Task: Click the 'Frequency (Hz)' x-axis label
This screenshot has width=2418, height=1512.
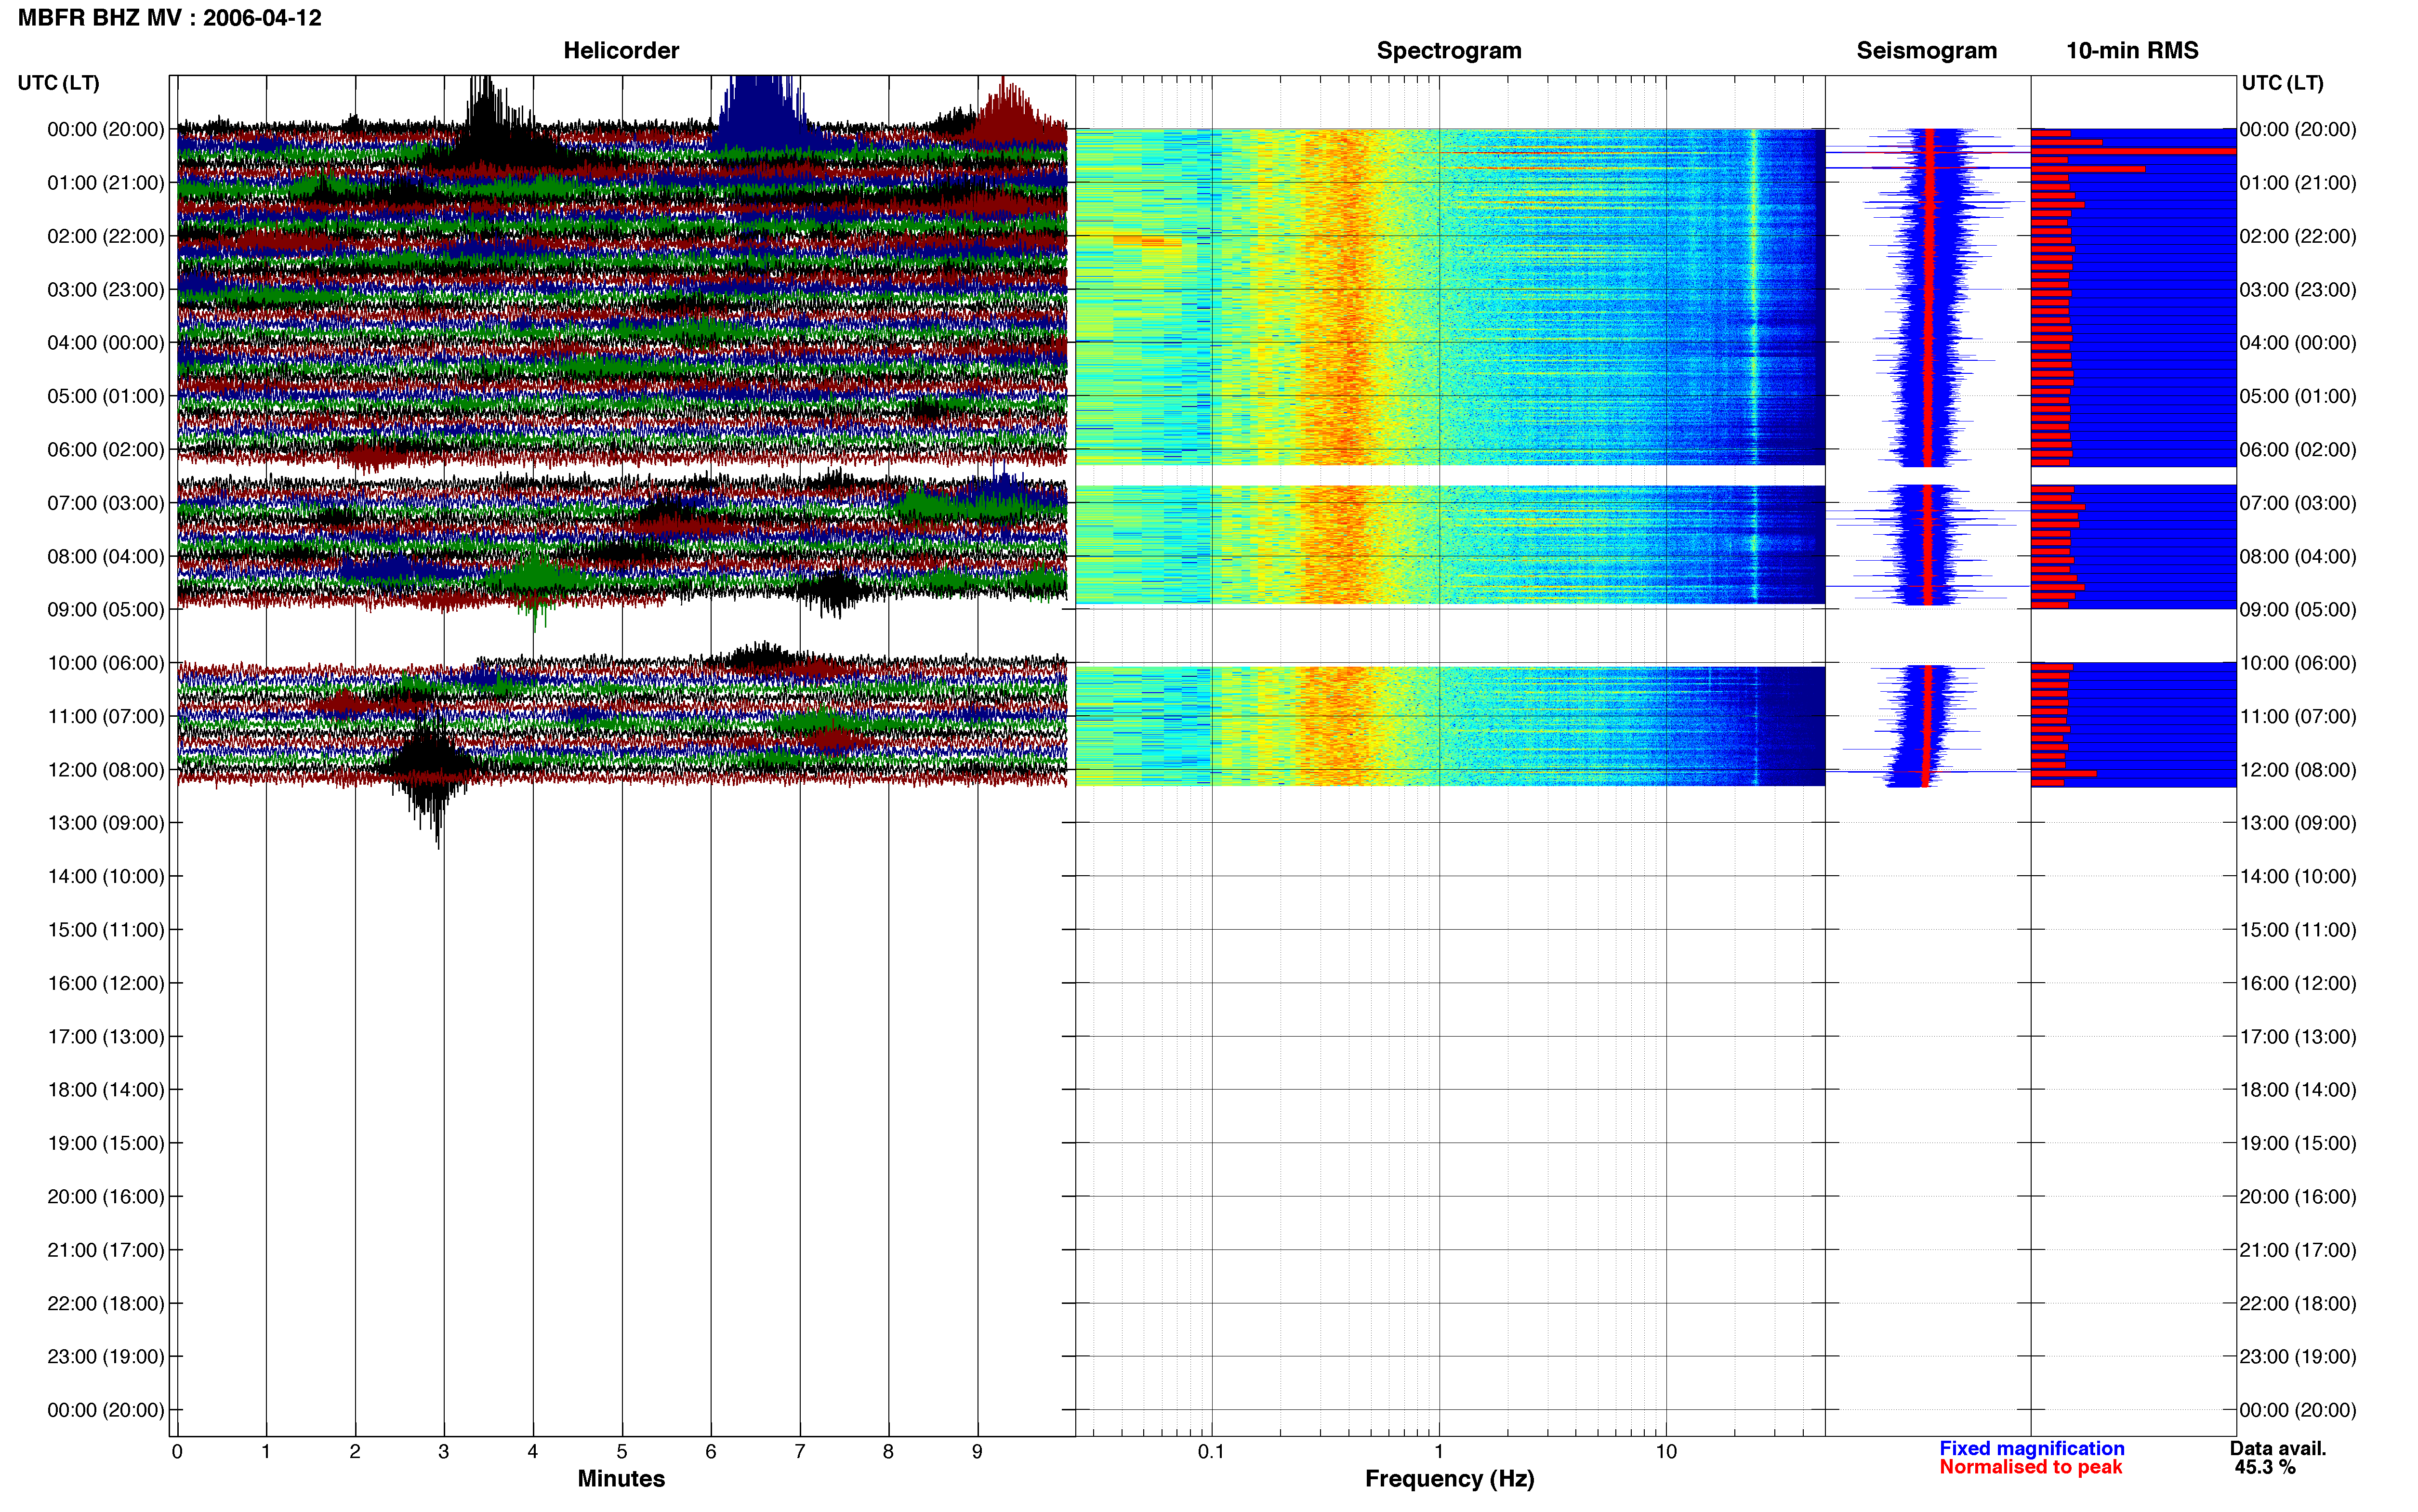Action: pyautogui.click(x=1449, y=1479)
